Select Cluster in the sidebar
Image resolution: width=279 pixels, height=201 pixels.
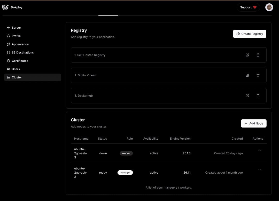17,77
